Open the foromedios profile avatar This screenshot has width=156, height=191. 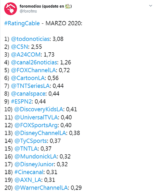tap(10, 9)
